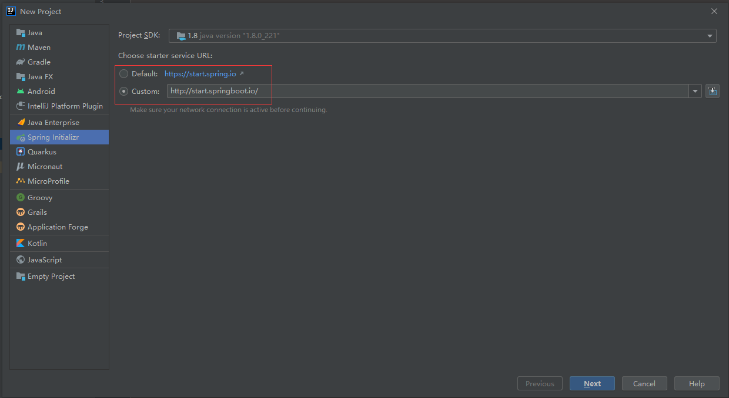The height and width of the screenshot is (398, 729).
Task: Click the network connection hint text
Action: click(x=229, y=110)
